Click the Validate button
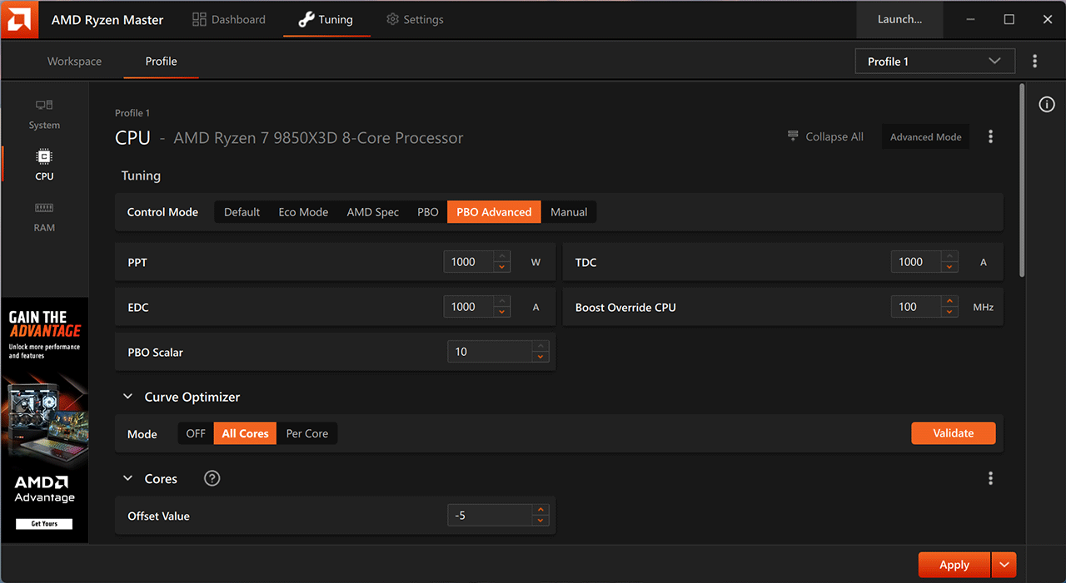Image resolution: width=1066 pixels, height=583 pixels. [953, 433]
